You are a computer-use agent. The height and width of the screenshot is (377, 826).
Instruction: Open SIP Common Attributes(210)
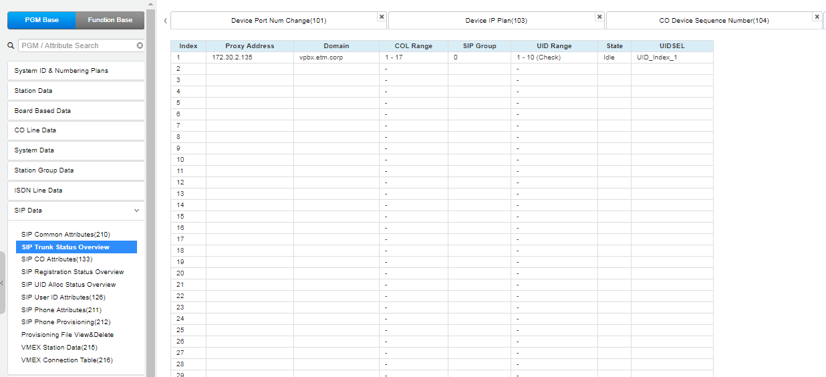pos(65,235)
